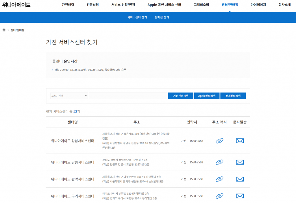296x203 pixels.
Task: Click the 전체센터검색 button
Action: [x=233, y=95]
